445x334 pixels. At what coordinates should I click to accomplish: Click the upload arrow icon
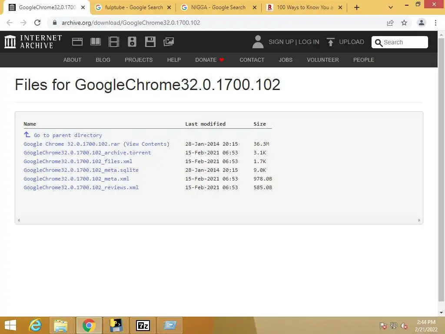click(x=330, y=42)
